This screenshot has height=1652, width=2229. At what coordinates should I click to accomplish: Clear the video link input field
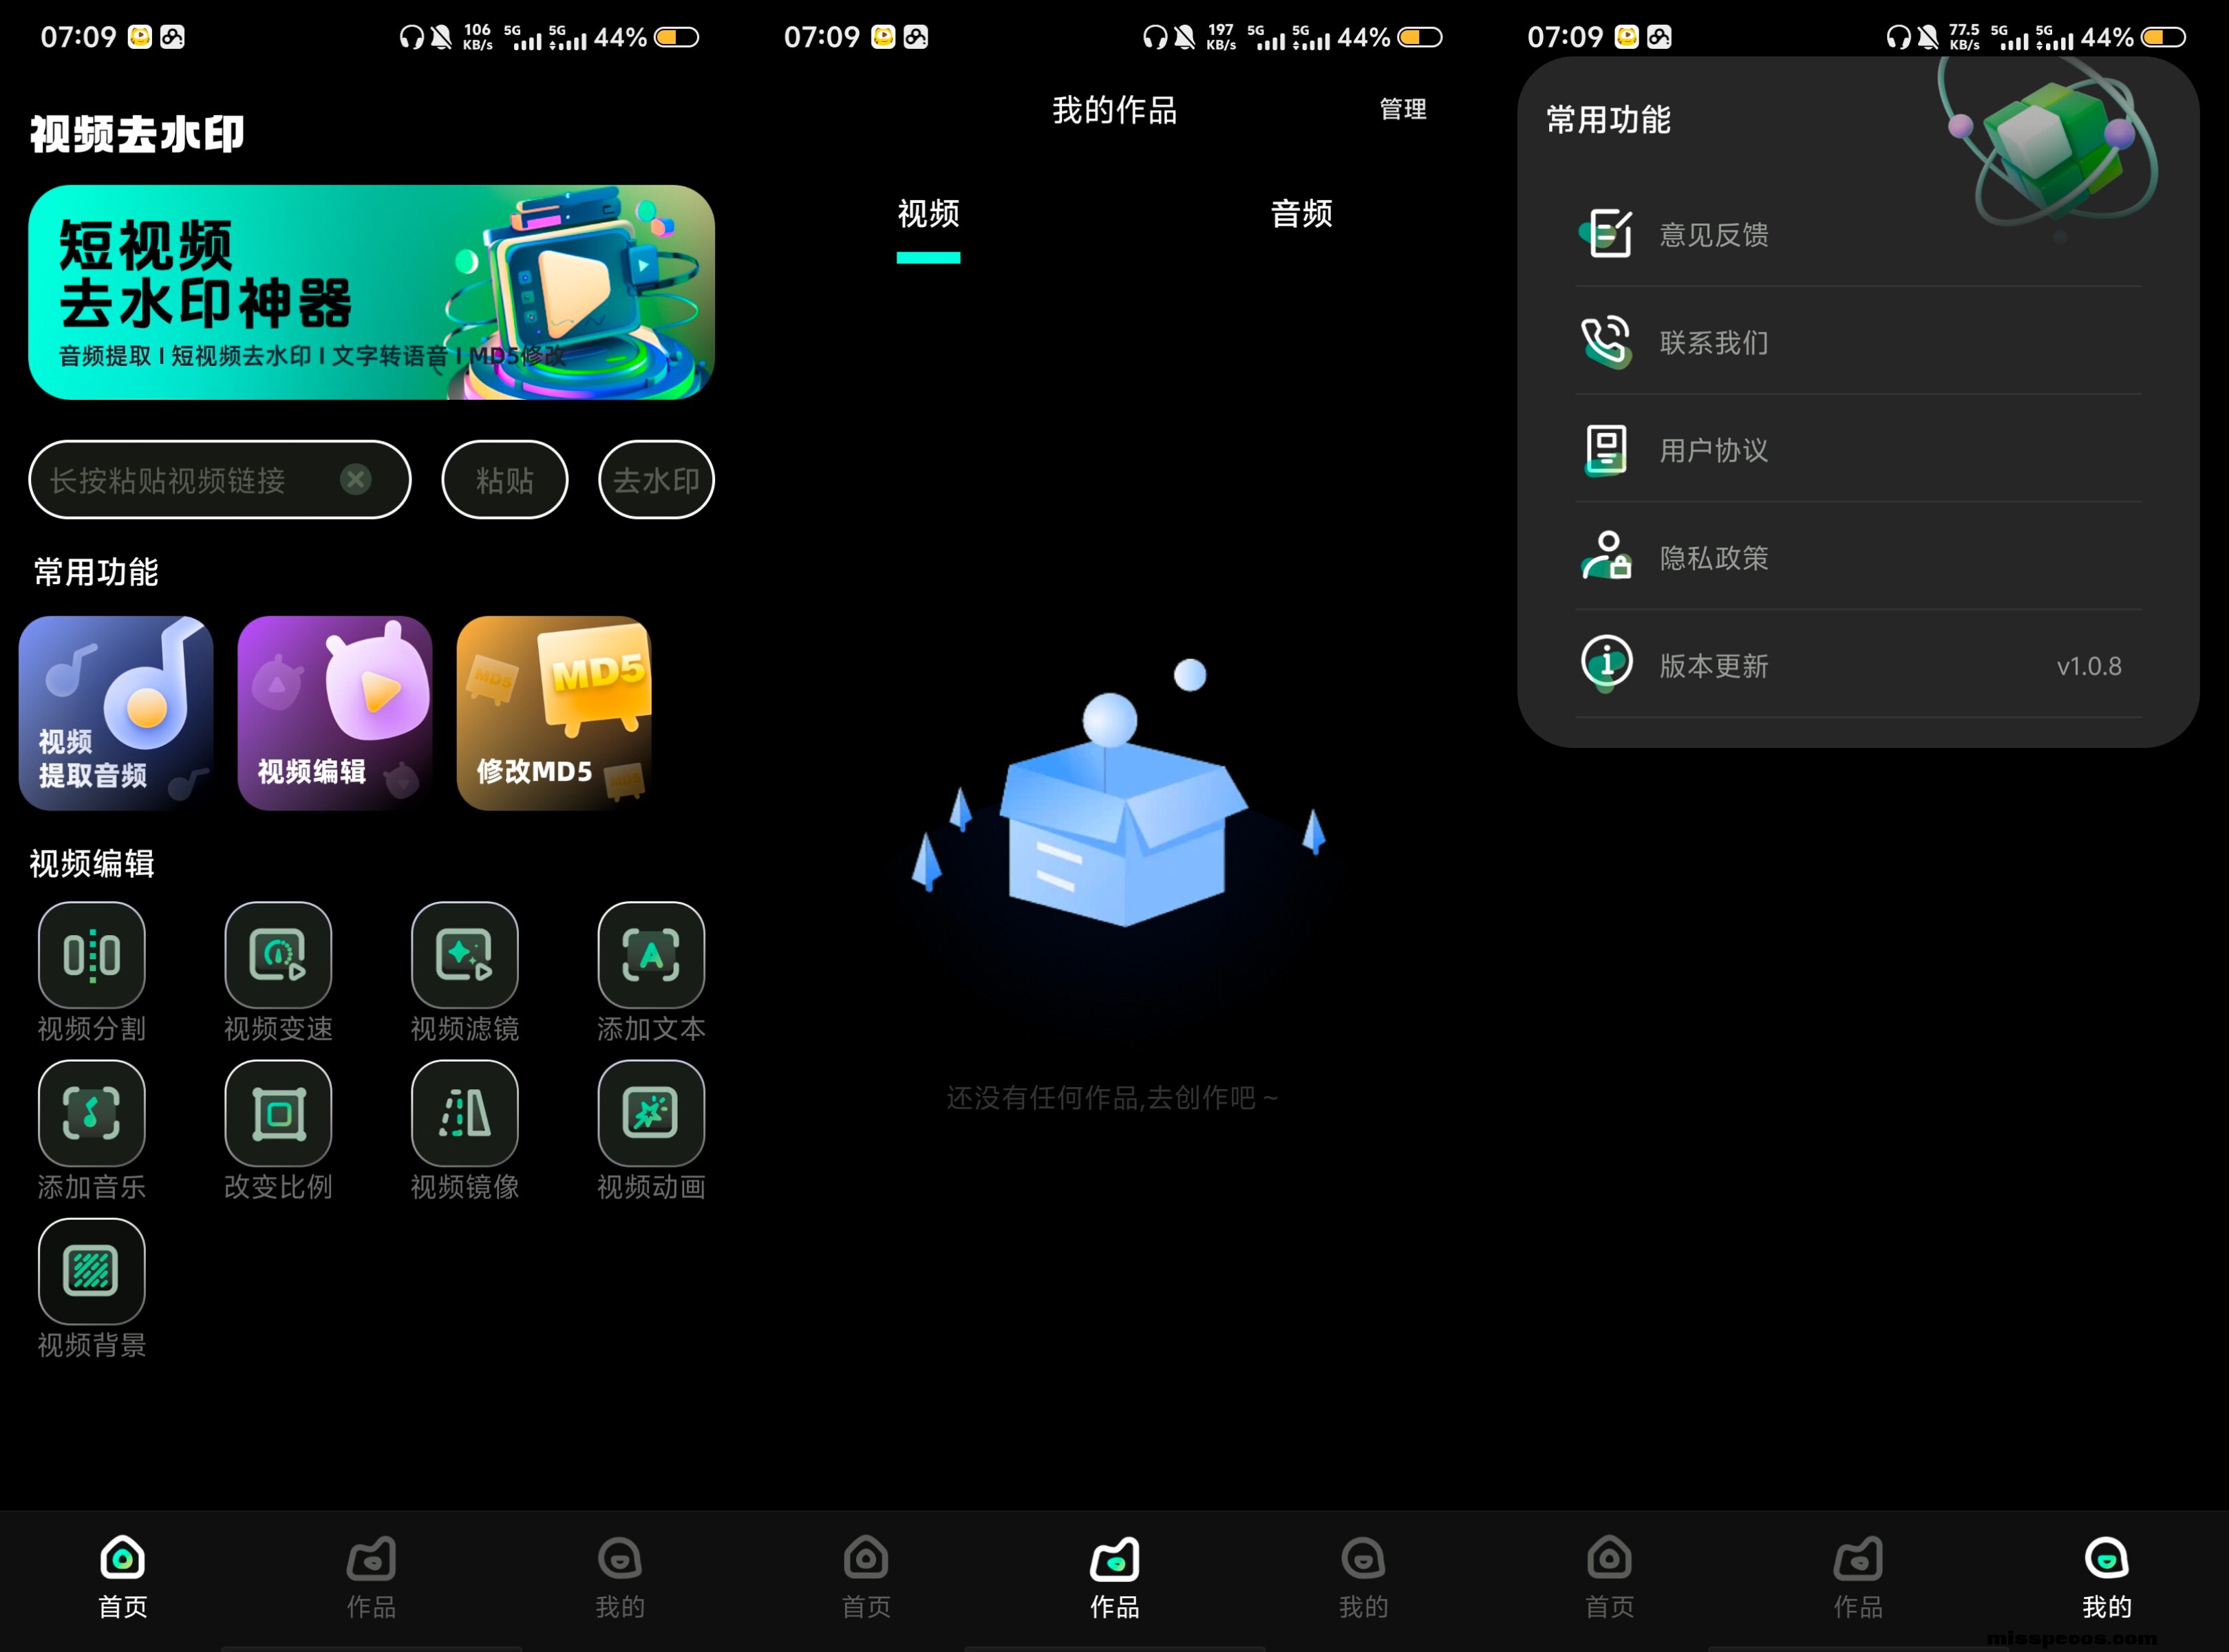coord(355,480)
